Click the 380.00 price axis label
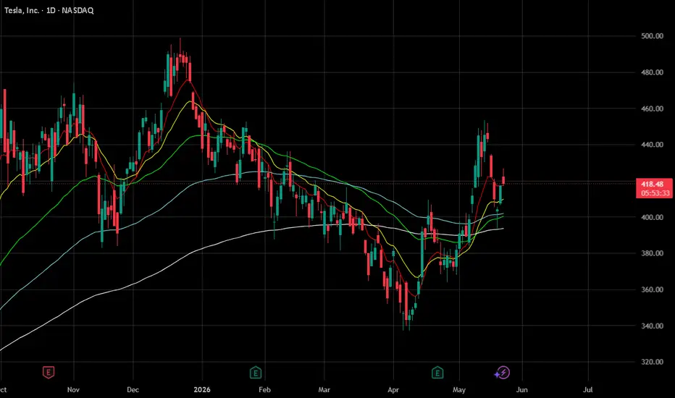This screenshot has width=675, height=398. click(x=652, y=253)
